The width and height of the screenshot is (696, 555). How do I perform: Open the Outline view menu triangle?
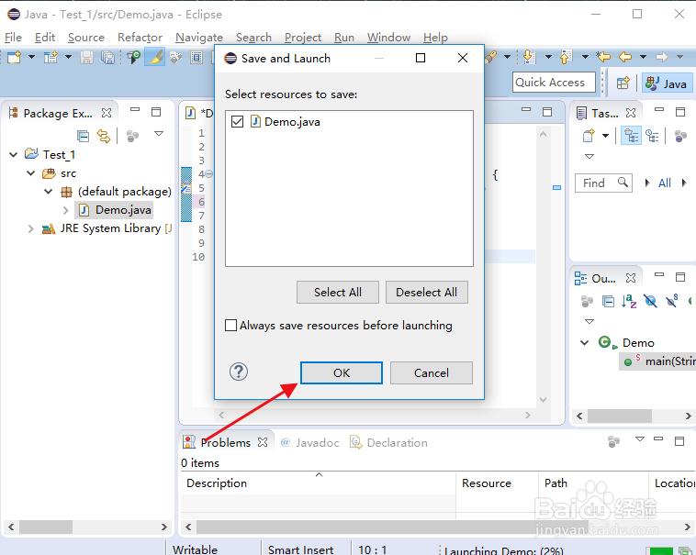point(589,321)
